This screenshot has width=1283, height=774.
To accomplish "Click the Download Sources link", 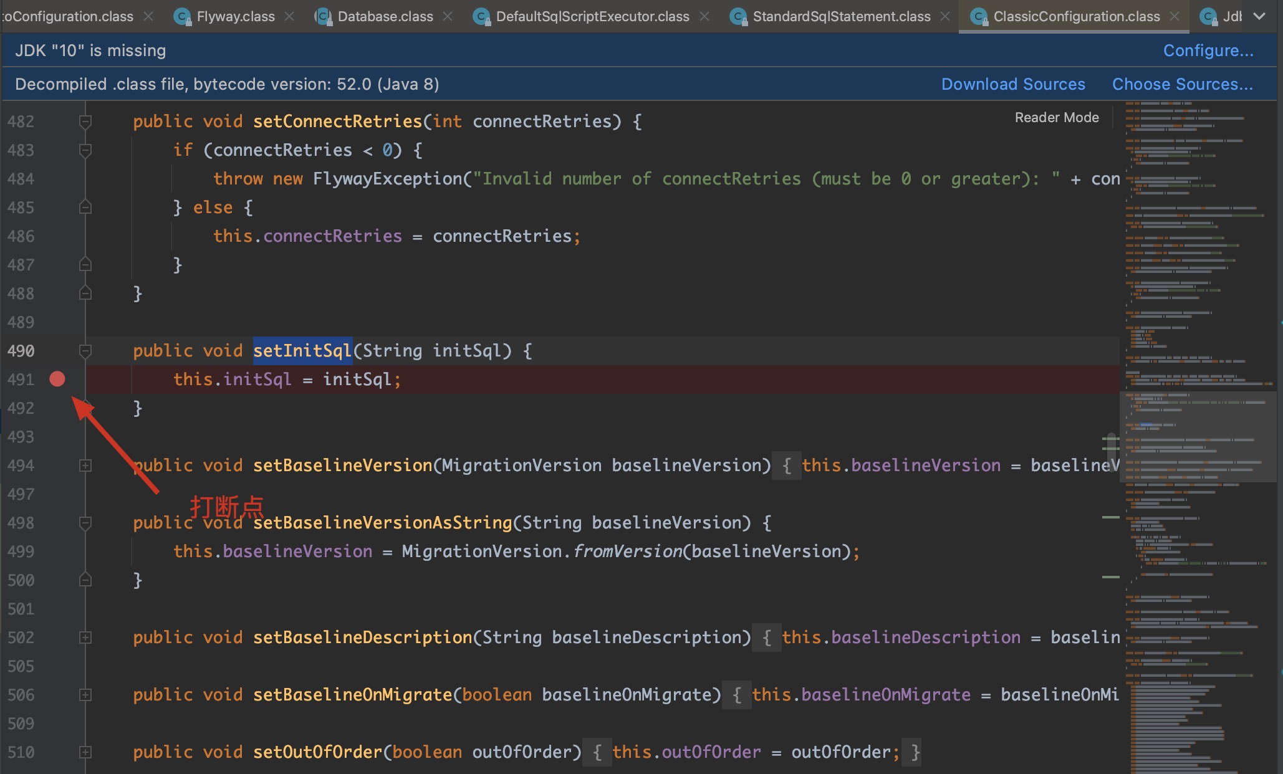I will coord(1012,84).
